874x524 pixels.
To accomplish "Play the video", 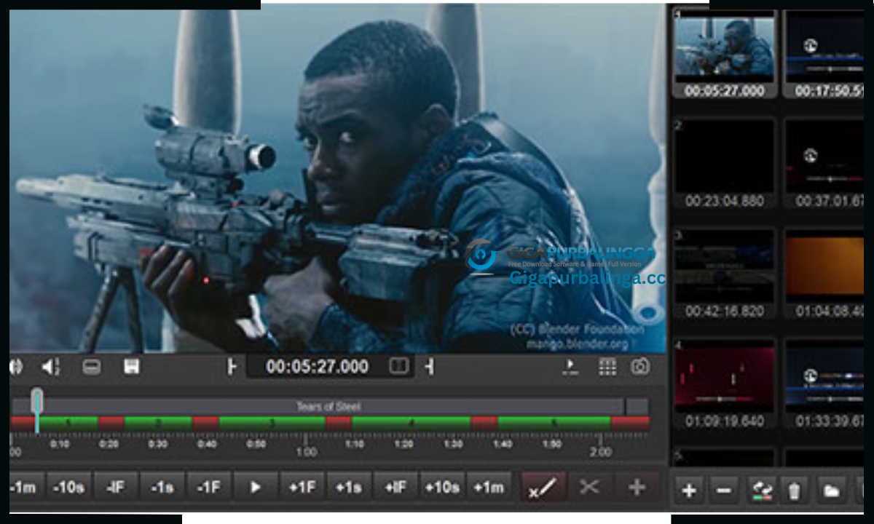I will coord(256,487).
